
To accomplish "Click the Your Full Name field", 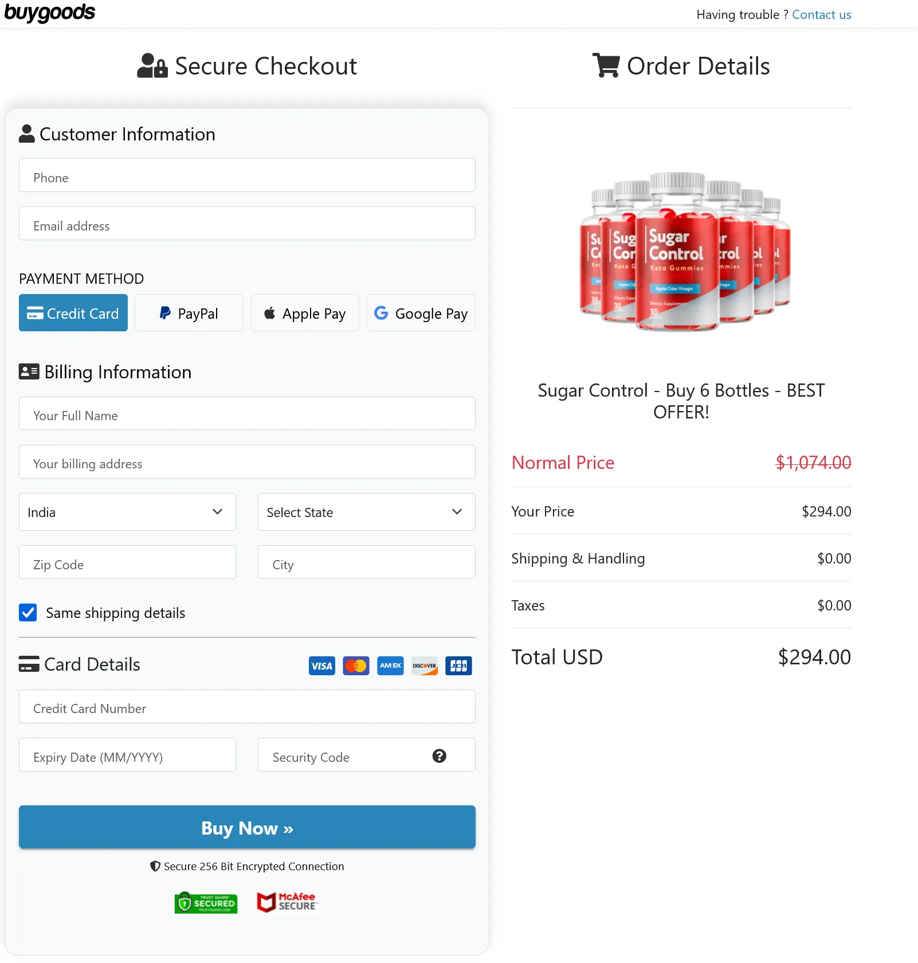I will (x=247, y=414).
